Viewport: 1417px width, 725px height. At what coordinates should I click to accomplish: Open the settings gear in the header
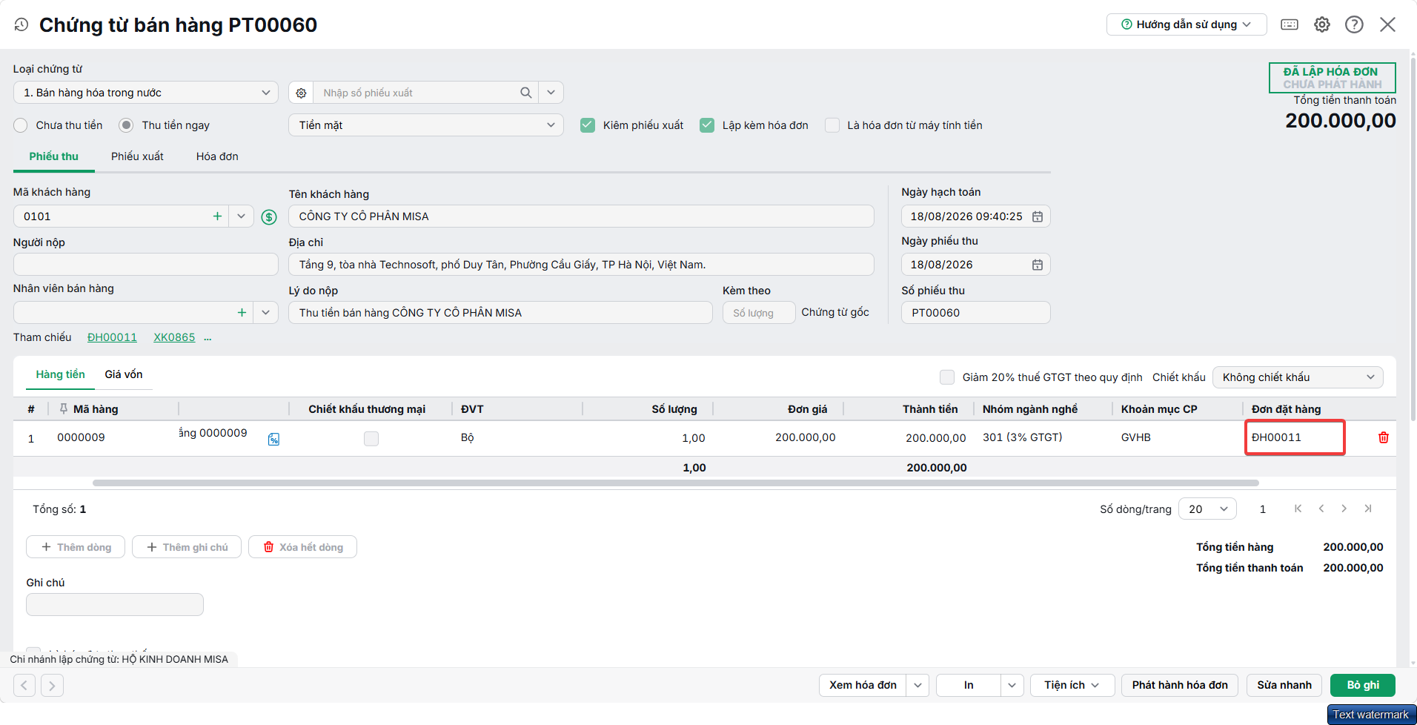point(1322,24)
